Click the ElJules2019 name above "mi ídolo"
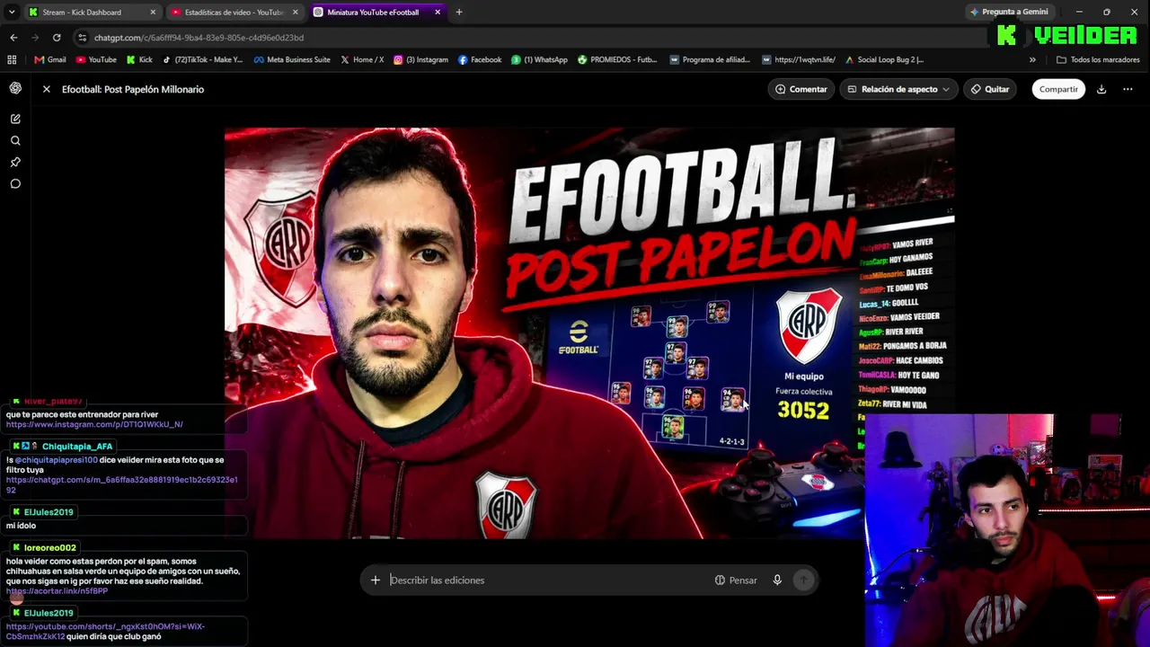The width and height of the screenshot is (1150, 647). coord(49,512)
